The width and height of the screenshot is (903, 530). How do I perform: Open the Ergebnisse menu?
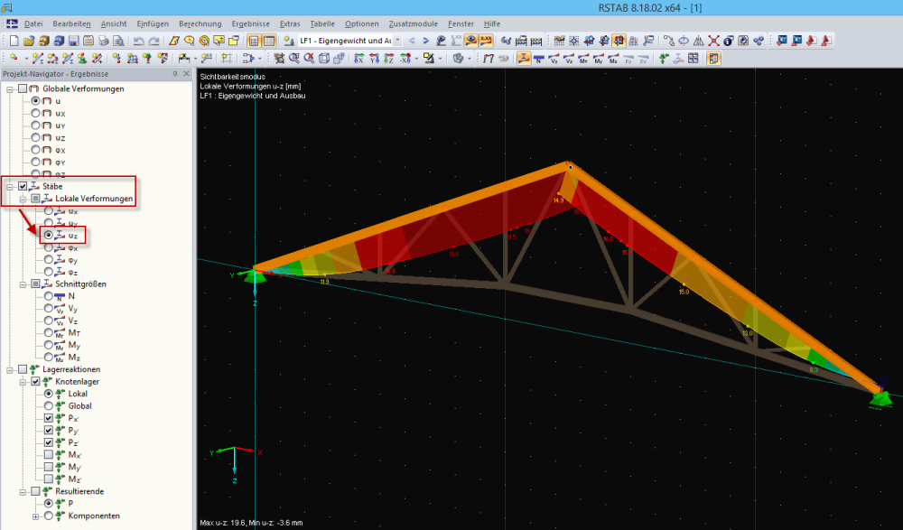click(x=249, y=23)
